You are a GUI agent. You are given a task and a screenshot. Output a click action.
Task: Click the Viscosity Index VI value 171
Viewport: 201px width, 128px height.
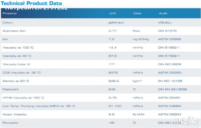coord(112,64)
